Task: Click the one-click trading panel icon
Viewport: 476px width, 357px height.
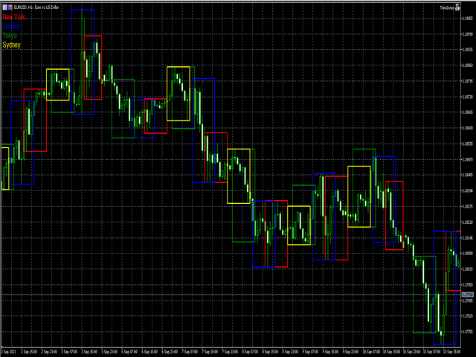Action: pyautogui.click(x=5, y=7)
